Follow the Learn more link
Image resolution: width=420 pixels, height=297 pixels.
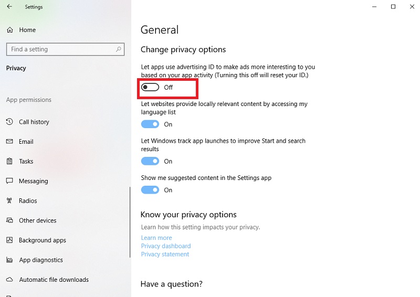156,238
